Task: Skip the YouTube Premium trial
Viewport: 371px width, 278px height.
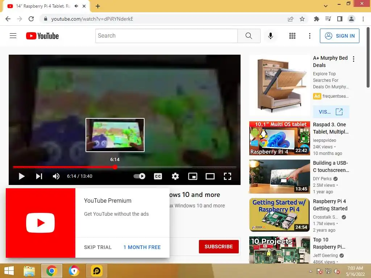Action: 98,247
